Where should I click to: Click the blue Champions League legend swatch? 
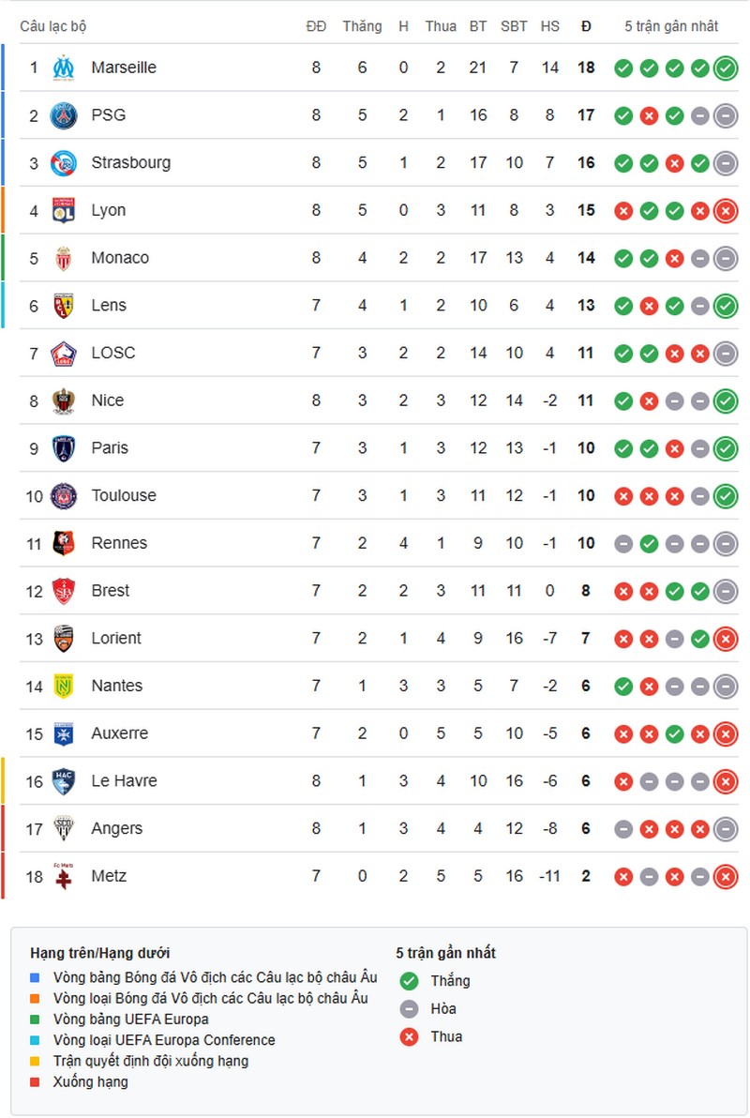coord(36,978)
